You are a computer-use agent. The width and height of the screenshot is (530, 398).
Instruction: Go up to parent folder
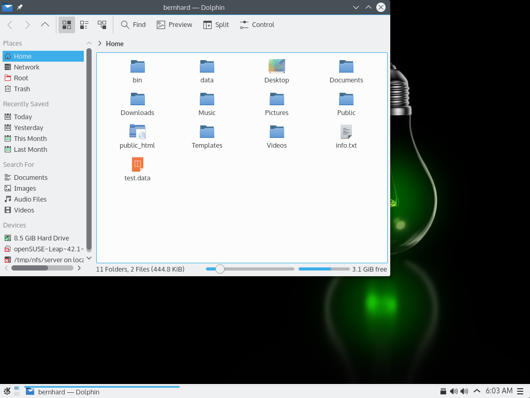click(x=45, y=25)
